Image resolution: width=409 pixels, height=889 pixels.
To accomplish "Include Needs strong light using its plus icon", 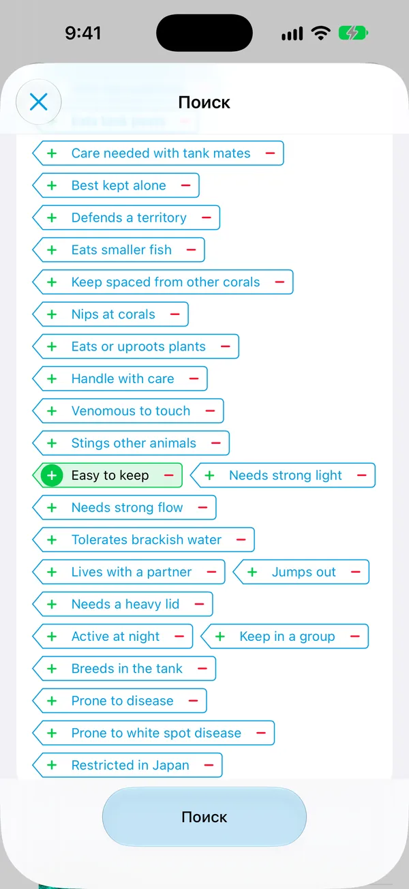I will point(209,475).
